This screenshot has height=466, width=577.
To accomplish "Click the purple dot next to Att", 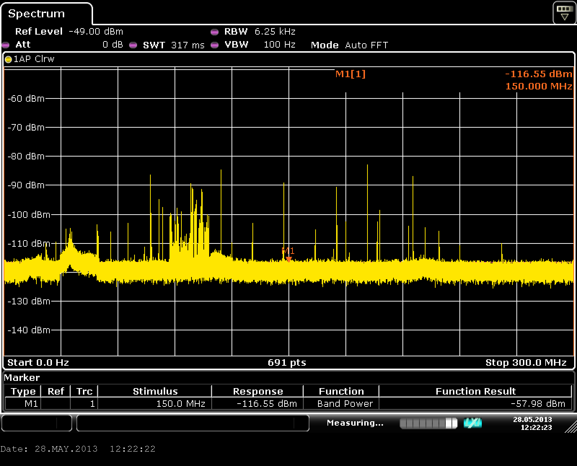I will pyautogui.click(x=5, y=45).
